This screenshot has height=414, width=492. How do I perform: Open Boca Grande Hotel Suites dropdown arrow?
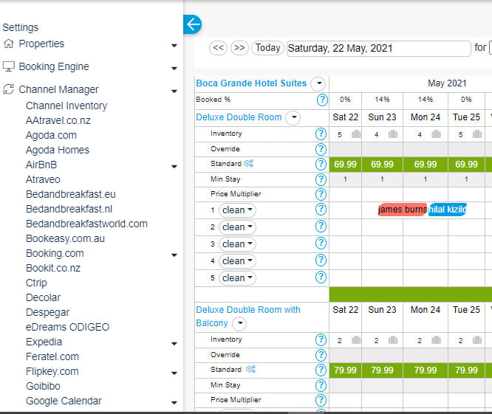pyautogui.click(x=318, y=83)
